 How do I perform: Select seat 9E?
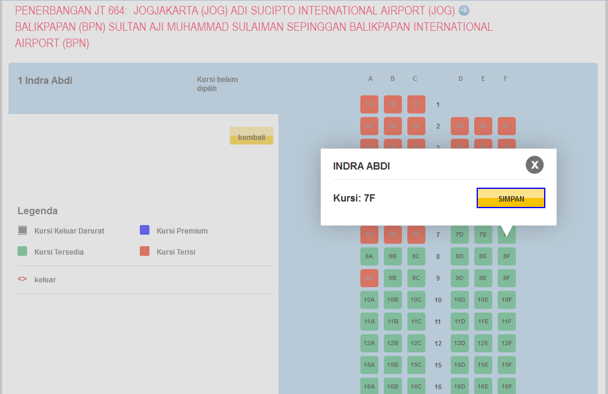(x=483, y=278)
